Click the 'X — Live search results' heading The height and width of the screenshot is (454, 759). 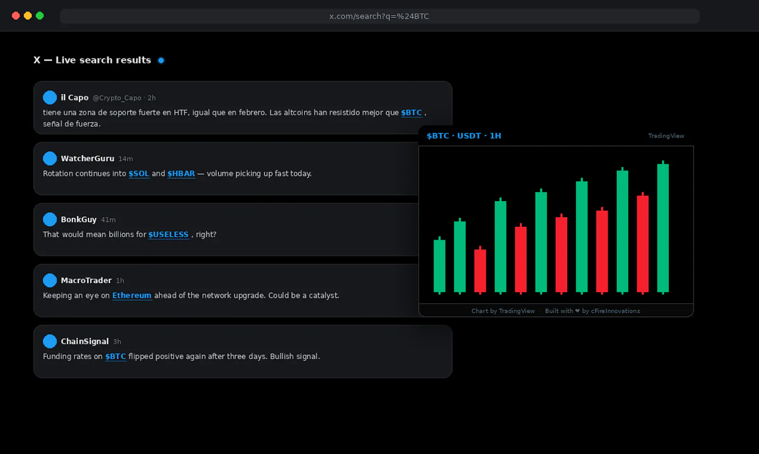(x=92, y=60)
